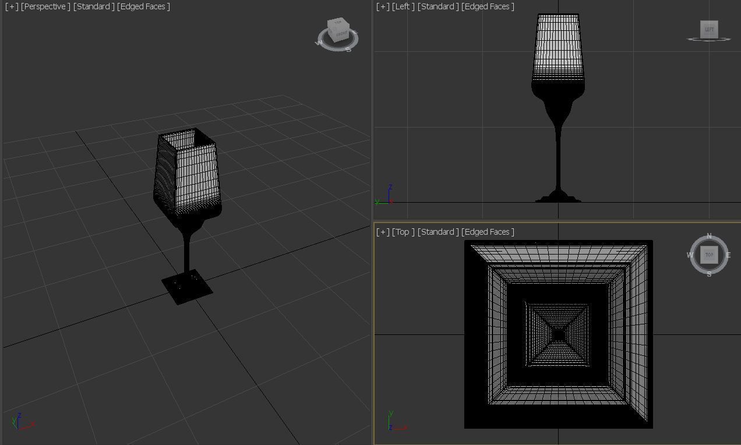Click the N compass point on Top ViewCube
Screen dimensions: 741x445
pyautogui.click(x=709, y=236)
